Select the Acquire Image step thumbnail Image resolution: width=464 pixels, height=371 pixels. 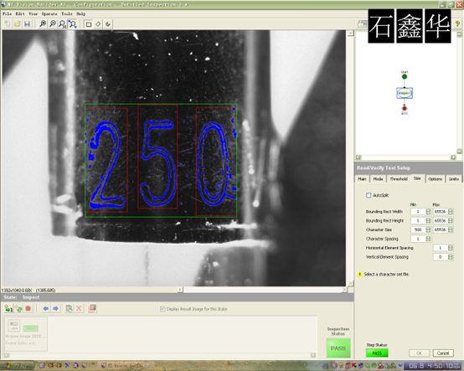tap(26, 333)
